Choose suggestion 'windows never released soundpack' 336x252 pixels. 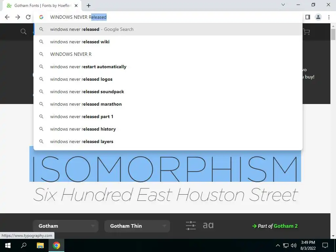click(x=168, y=92)
